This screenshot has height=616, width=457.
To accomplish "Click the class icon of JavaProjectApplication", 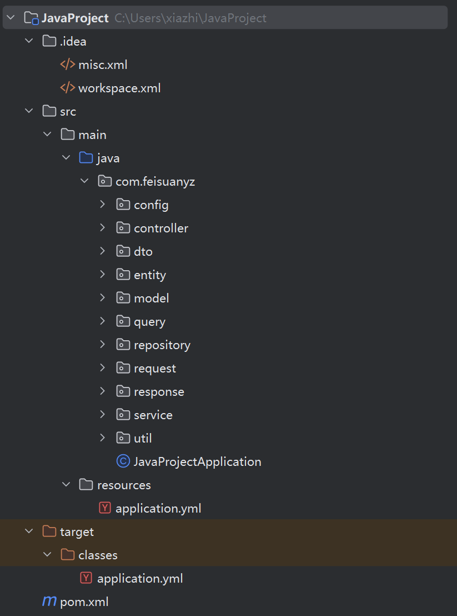I will pyautogui.click(x=123, y=461).
